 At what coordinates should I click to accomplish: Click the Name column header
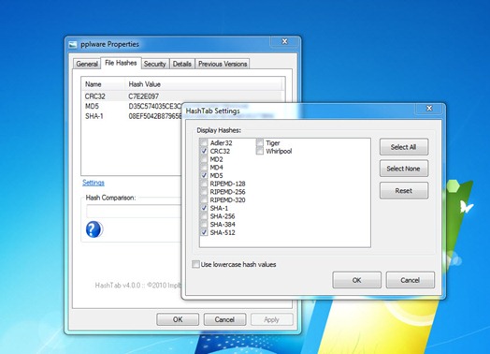(103, 84)
